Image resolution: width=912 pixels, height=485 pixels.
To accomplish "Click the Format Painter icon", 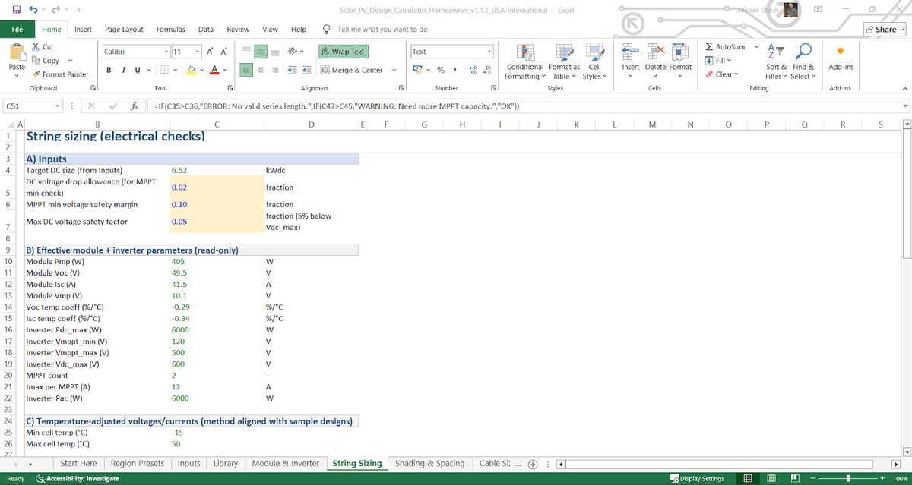I will pyautogui.click(x=36, y=74).
